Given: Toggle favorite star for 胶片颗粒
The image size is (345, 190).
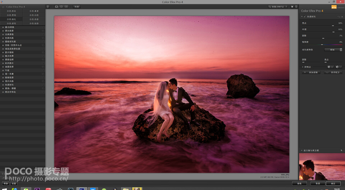Looking at the screenshot, I should [3, 52].
